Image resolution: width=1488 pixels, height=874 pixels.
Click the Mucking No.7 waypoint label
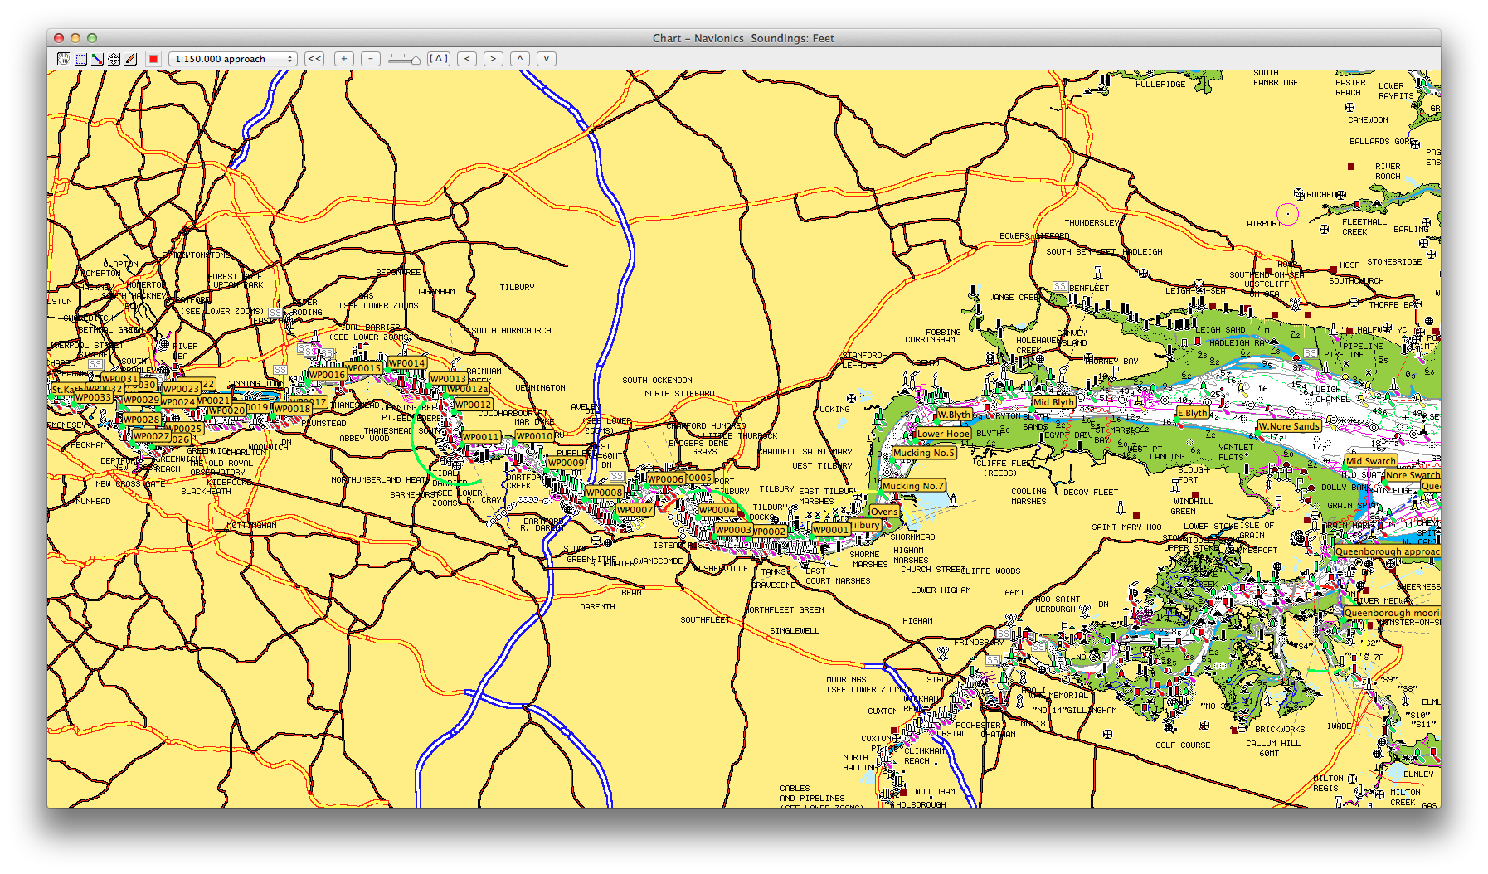click(913, 486)
